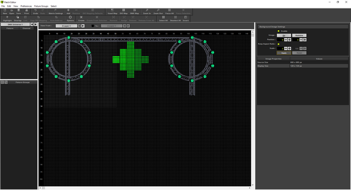Image resolution: width=351 pixels, height=190 pixels.
Task: Open the Preferences menu
Action: click(x=26, y=6)
